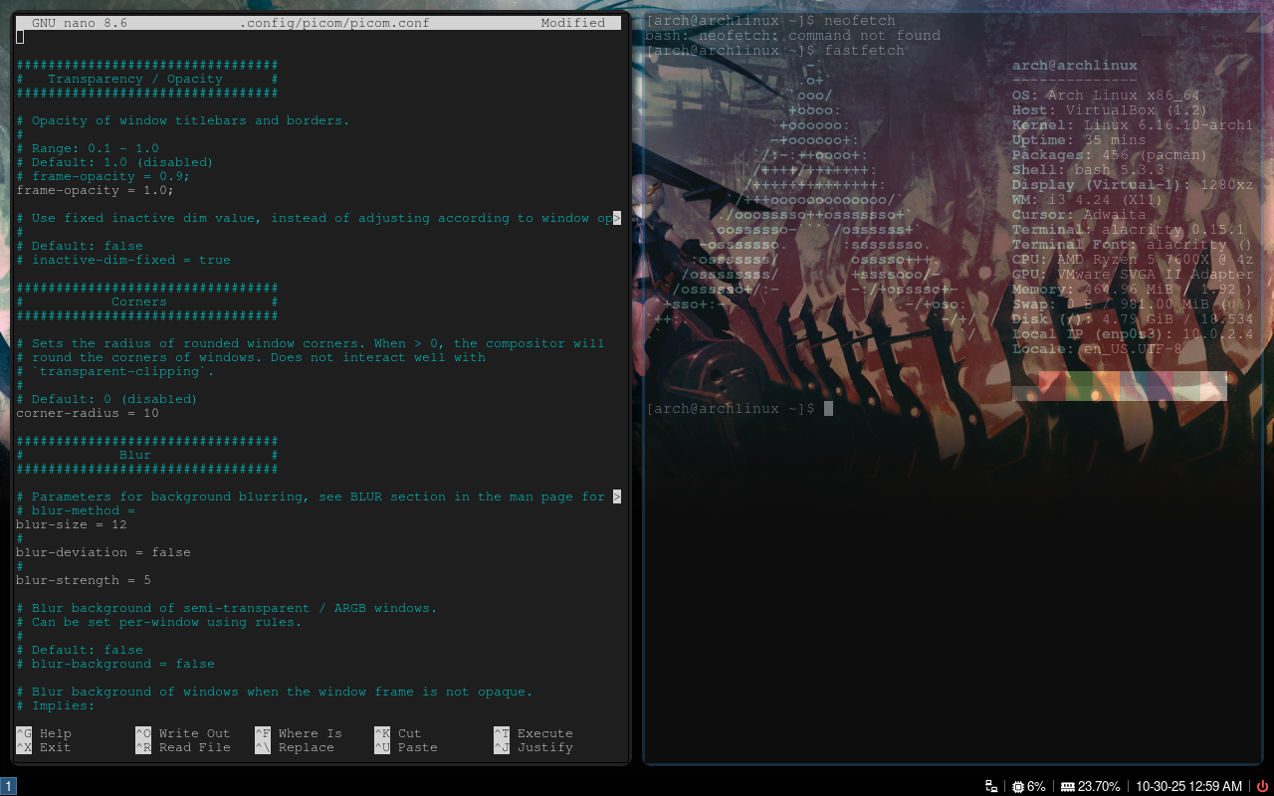Screen dimensions: 1274x796
Task: Click the ^T Execute shortcut in nano
Action: [533, 733]
